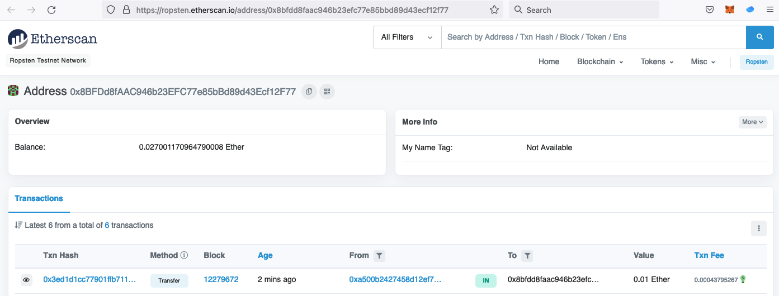Image resolution: width=779 pixels, height=296 pixels.
Task: Click the Not Available name tag value
Action: pyautogui.click(x=549, y=147)
